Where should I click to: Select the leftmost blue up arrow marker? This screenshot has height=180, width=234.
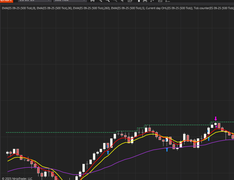[x=108, y=152]
